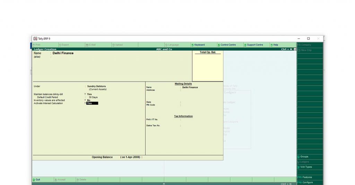Close the Ledger Creation panel with X
This screenshot has height=185, width=355.
pyautogui.click(x=295, y=49)
